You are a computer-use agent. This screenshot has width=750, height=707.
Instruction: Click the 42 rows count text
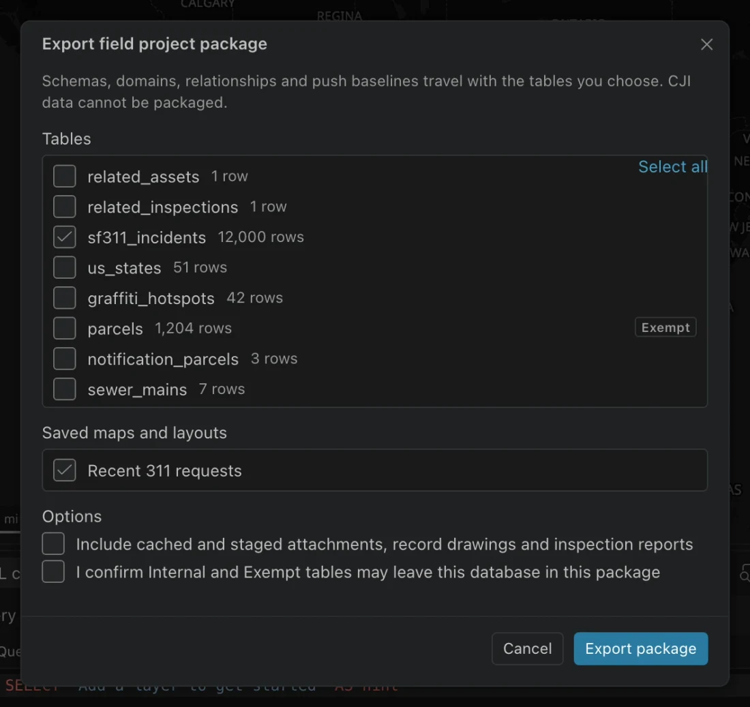point(254,297)
